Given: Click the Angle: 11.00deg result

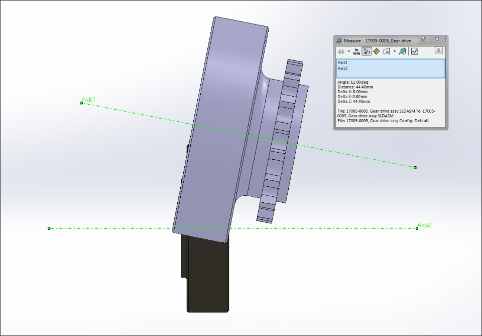Looking at the screenshot, I should (x=352, y=82).
